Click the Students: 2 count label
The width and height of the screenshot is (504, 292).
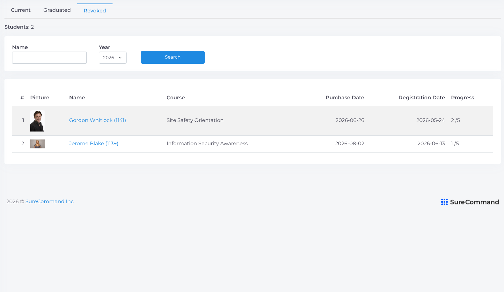[x=19, y=27]
